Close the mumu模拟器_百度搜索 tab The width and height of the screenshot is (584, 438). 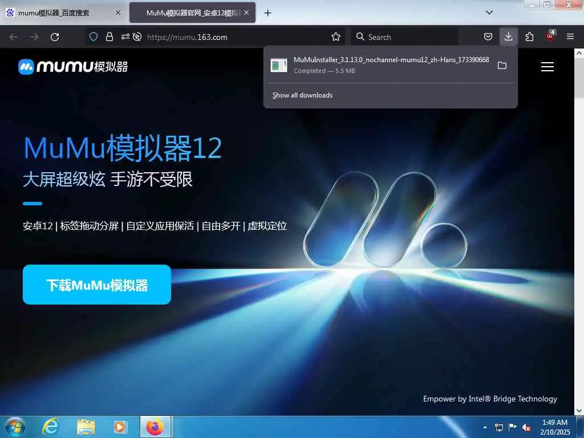(x=117, y=13)
